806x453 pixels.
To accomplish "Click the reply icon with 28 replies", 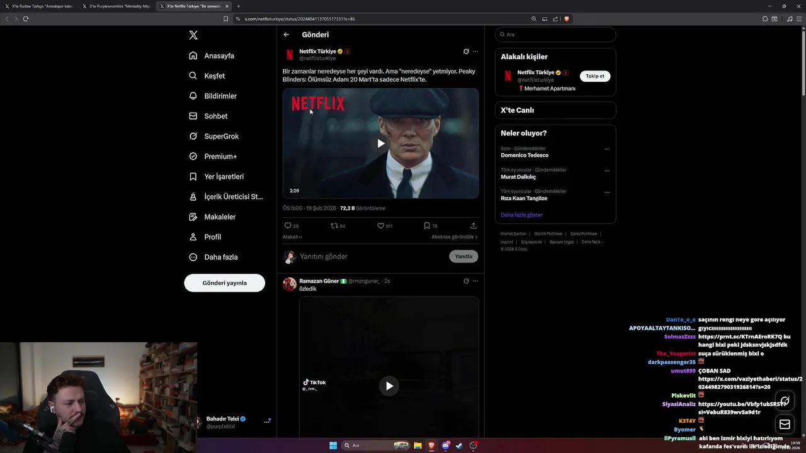I will pyautogui.click(x=288, y=225).
